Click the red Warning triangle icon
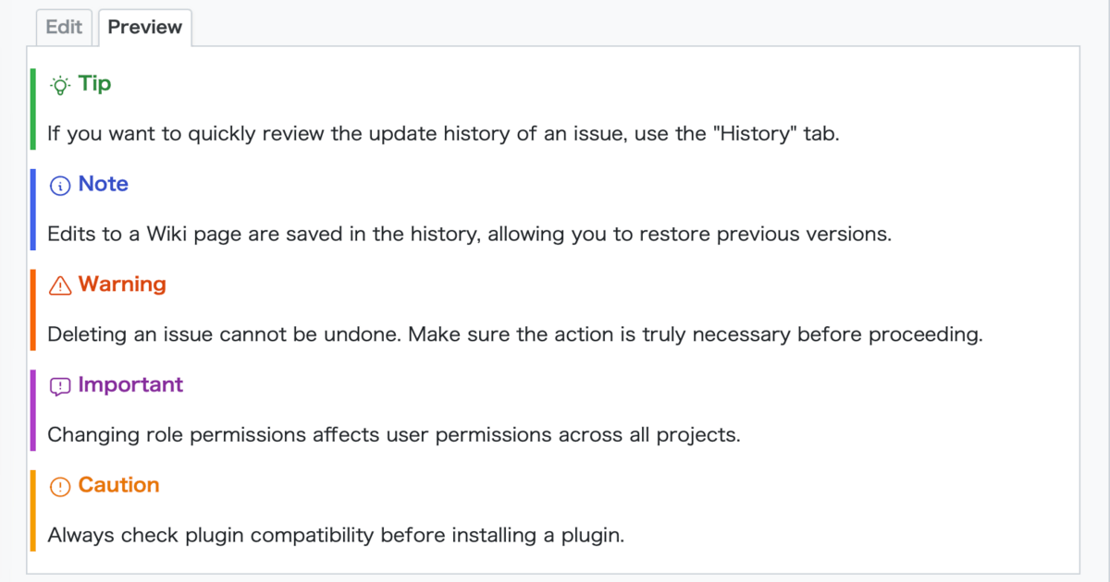Image resolution: width=1110 pixels, height=582 pixels. pos(60,285)
